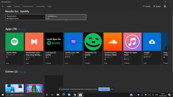Hide the Screencastify sharing bar
Screen dimensions: 173x97
(112, 89)
